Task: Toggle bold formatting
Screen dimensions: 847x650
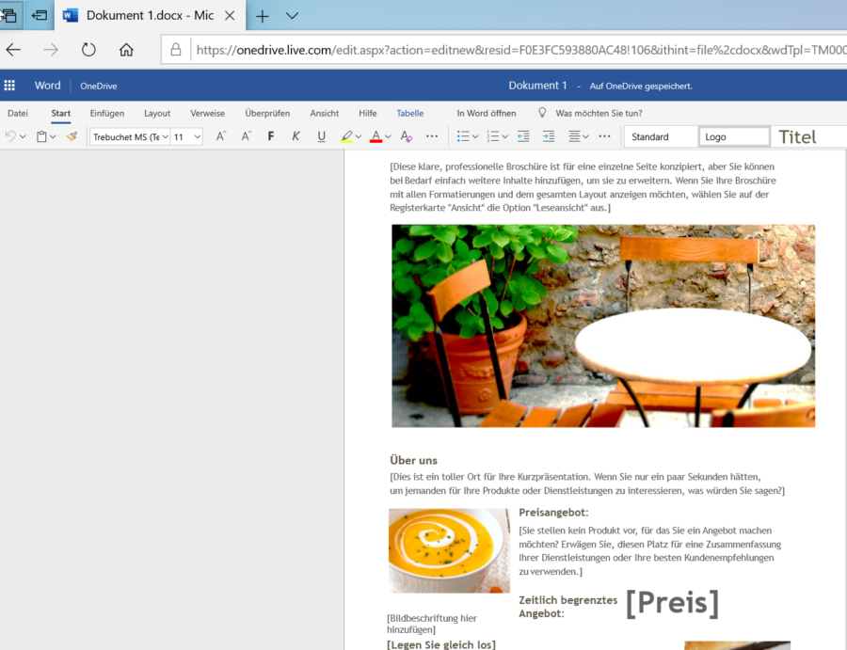Action: (270, 135)
